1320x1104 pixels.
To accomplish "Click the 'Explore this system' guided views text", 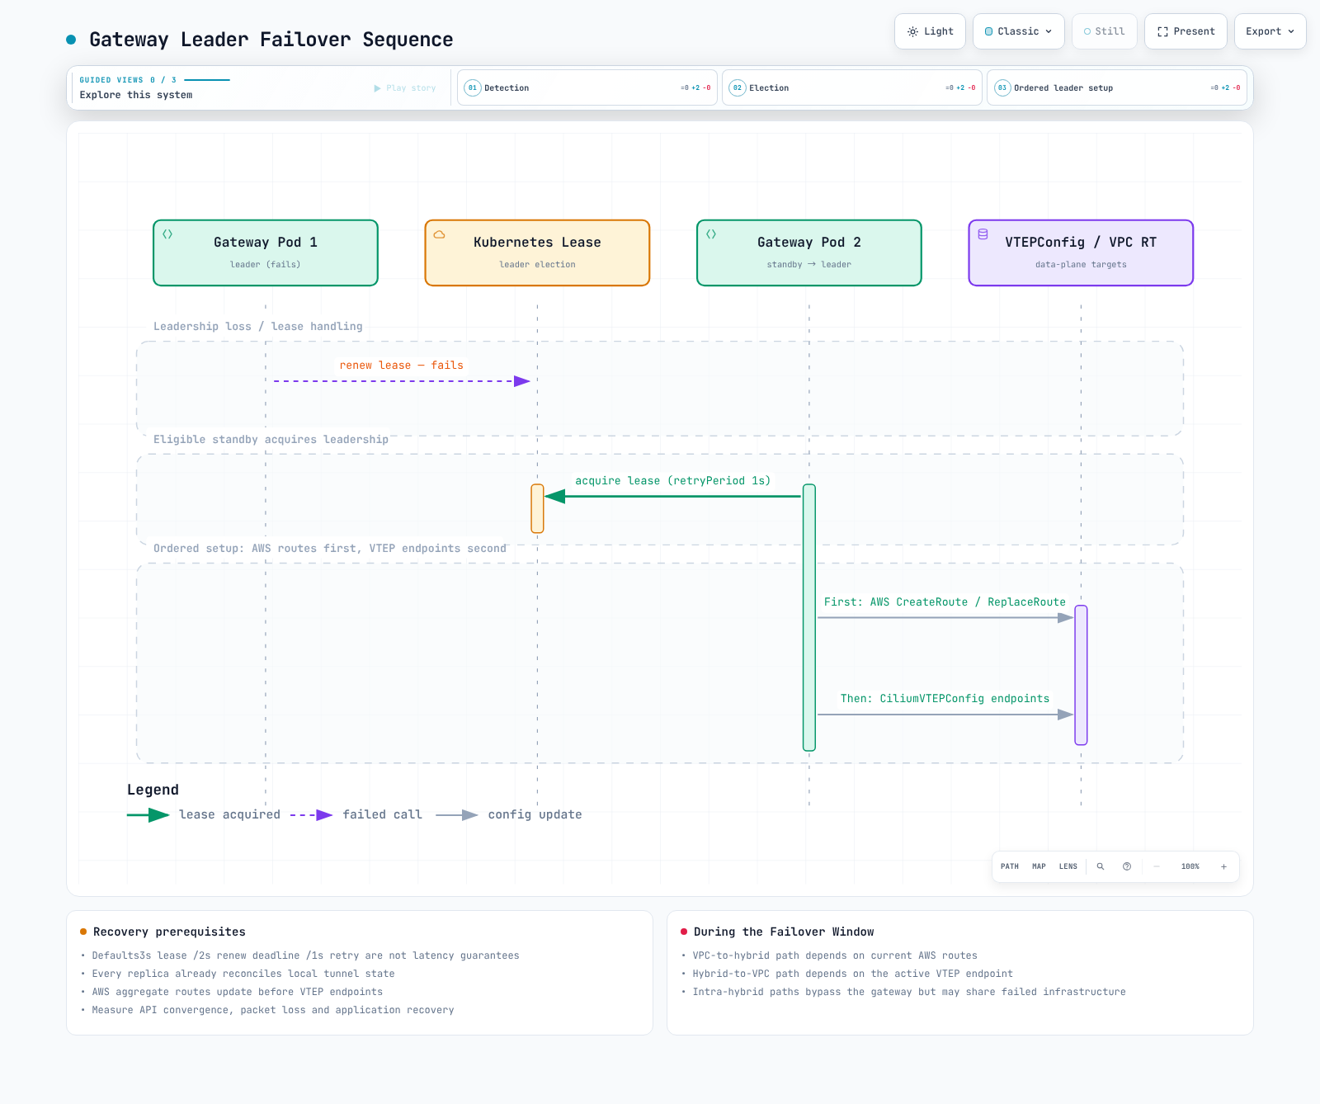I will (136, 95).
